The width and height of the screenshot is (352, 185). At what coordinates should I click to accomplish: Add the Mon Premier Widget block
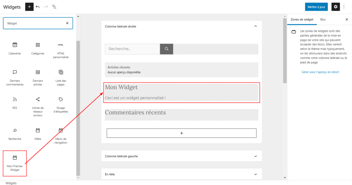point(15,163)
